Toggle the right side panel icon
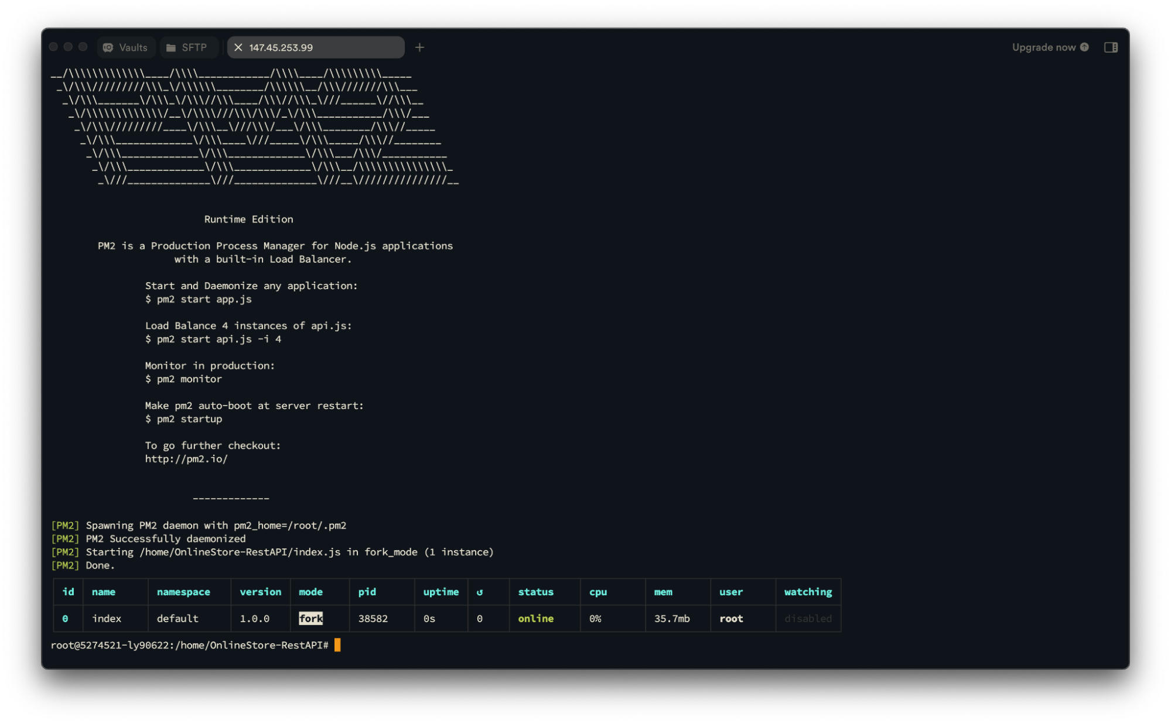This screenshot has width=1171, height=724. tap(1111, 47)
